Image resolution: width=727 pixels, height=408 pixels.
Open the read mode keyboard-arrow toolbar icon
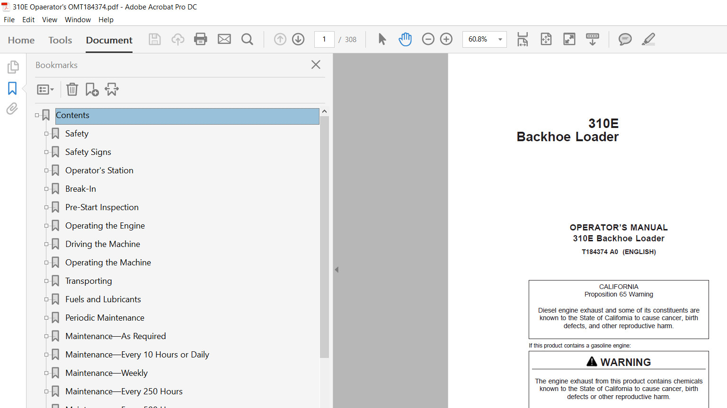[x=593, y=39]
